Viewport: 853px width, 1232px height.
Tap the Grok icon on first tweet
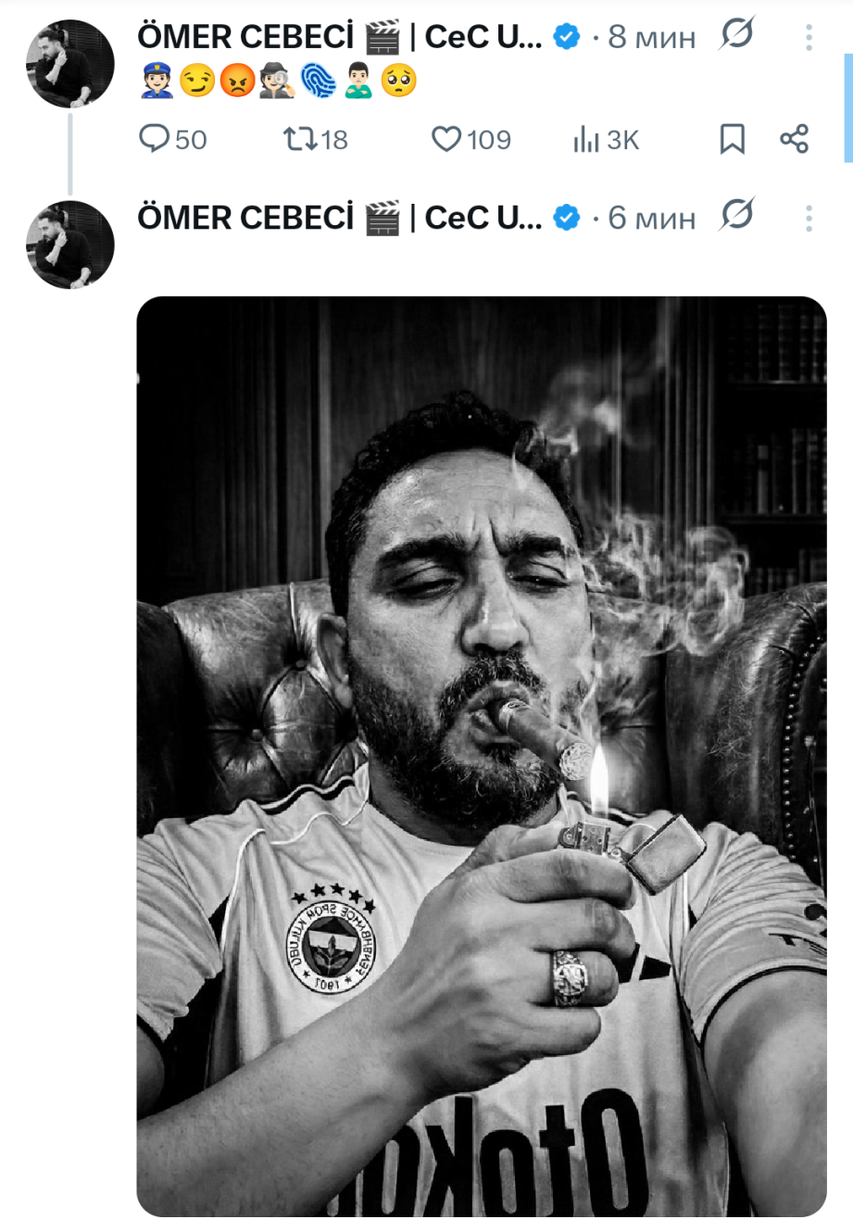737,35
